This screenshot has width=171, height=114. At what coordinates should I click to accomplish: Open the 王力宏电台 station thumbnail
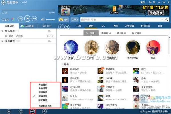[133, 47]
